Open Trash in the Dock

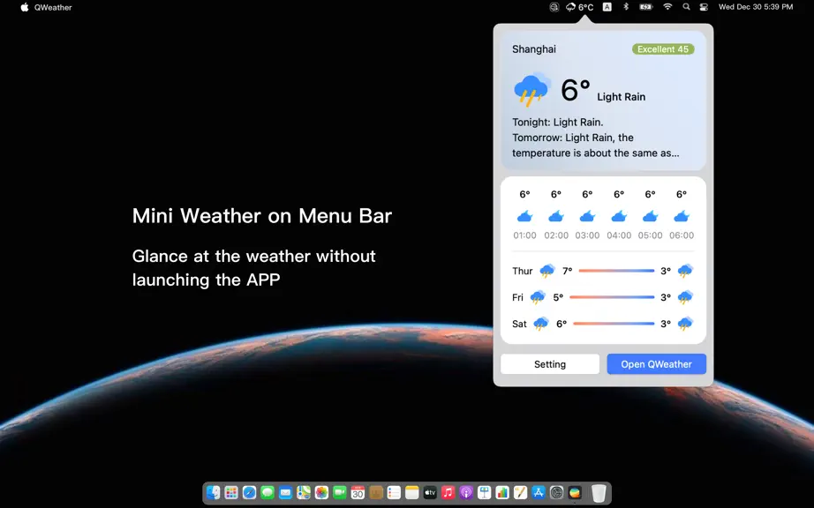coord(599,493)
